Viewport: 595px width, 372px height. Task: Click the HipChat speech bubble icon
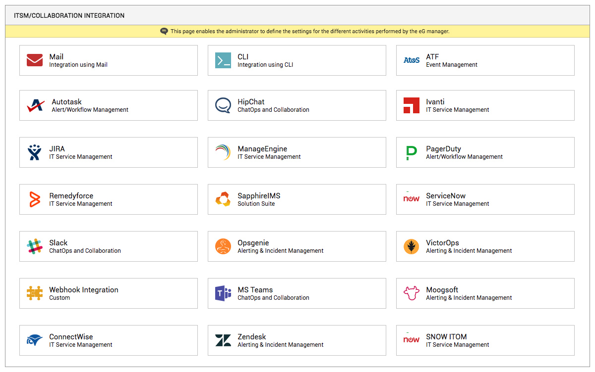coord(223,105)
